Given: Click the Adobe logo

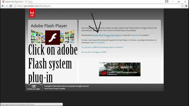Looking at the screenshot, I should click(32, 13).
